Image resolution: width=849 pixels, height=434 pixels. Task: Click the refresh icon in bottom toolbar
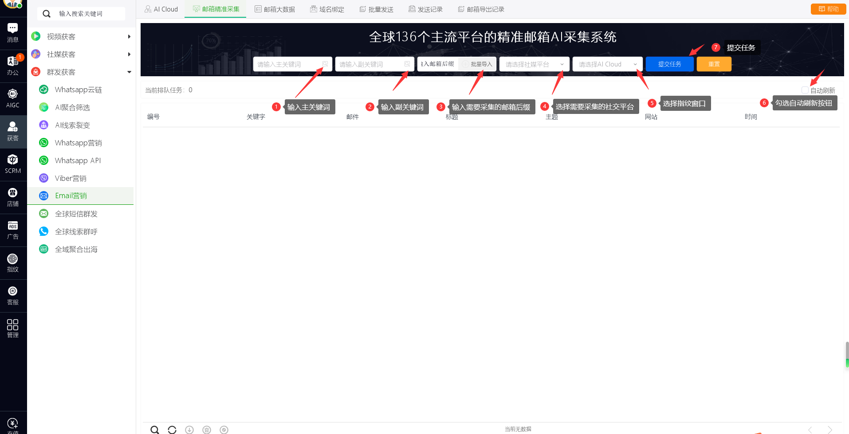(172, 430)
